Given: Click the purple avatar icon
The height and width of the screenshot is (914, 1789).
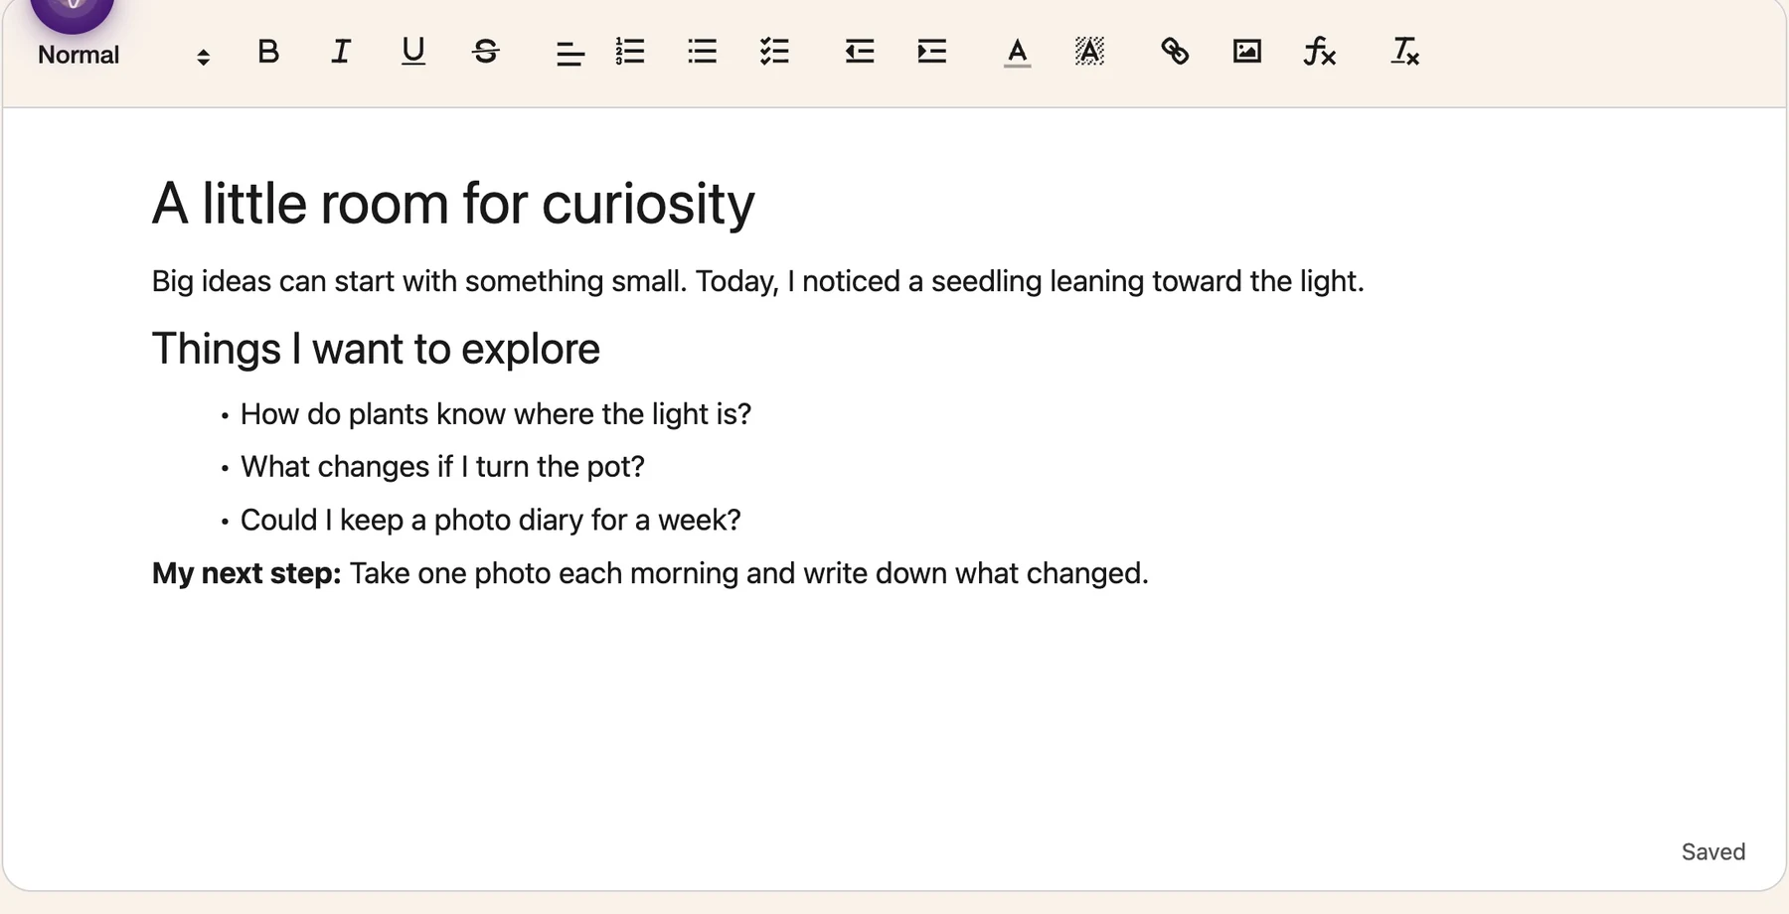Looking at the screenshot, I should tap(73, 12).
